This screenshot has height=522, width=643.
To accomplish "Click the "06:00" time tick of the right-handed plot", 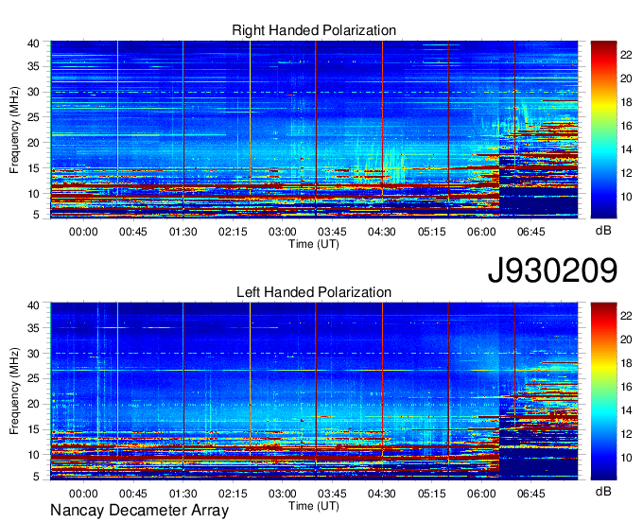I will pos(481,232).
